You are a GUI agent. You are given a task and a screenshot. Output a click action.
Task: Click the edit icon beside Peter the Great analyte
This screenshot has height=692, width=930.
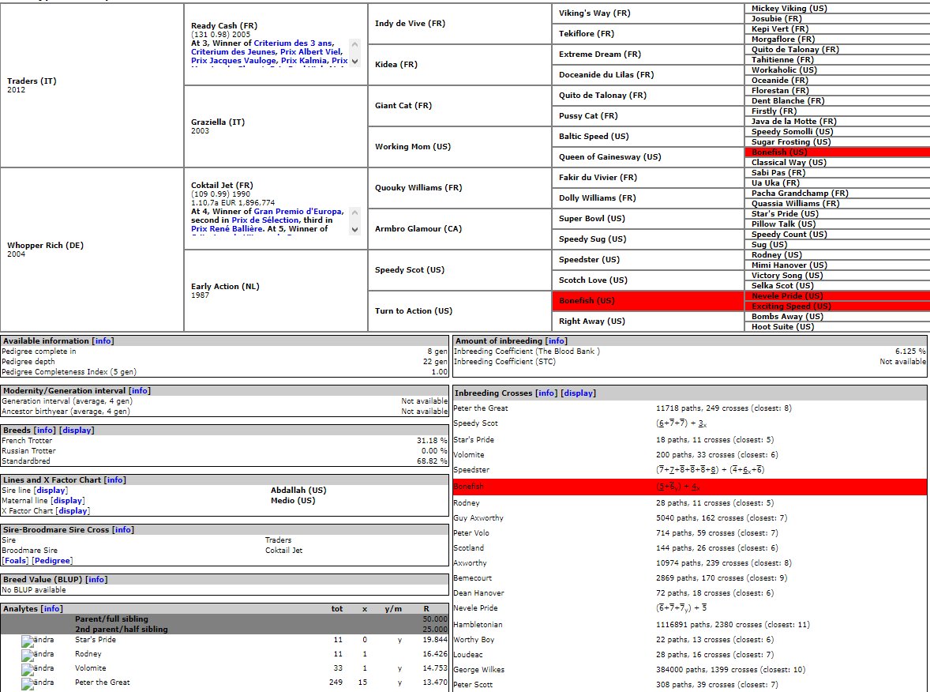tap(37, 683)
